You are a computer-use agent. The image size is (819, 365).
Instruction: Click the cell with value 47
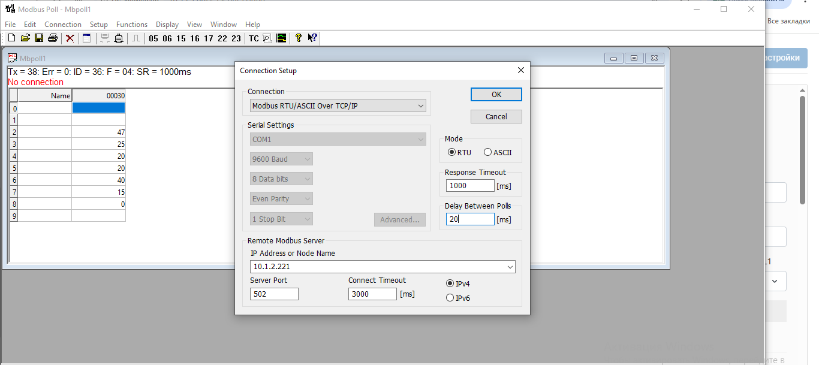pyautogui.click(x=98, y=132)
